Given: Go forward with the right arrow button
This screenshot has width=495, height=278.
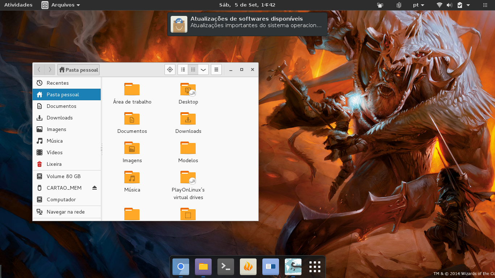Looking at the screenshot, I should 50,69.
